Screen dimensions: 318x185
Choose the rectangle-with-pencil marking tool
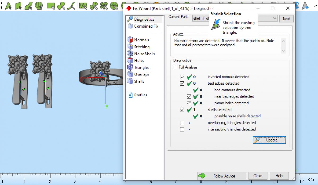51,5
